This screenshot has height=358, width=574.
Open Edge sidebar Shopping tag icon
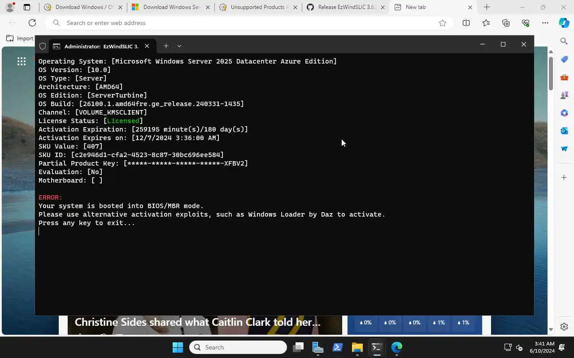point(564,60)
